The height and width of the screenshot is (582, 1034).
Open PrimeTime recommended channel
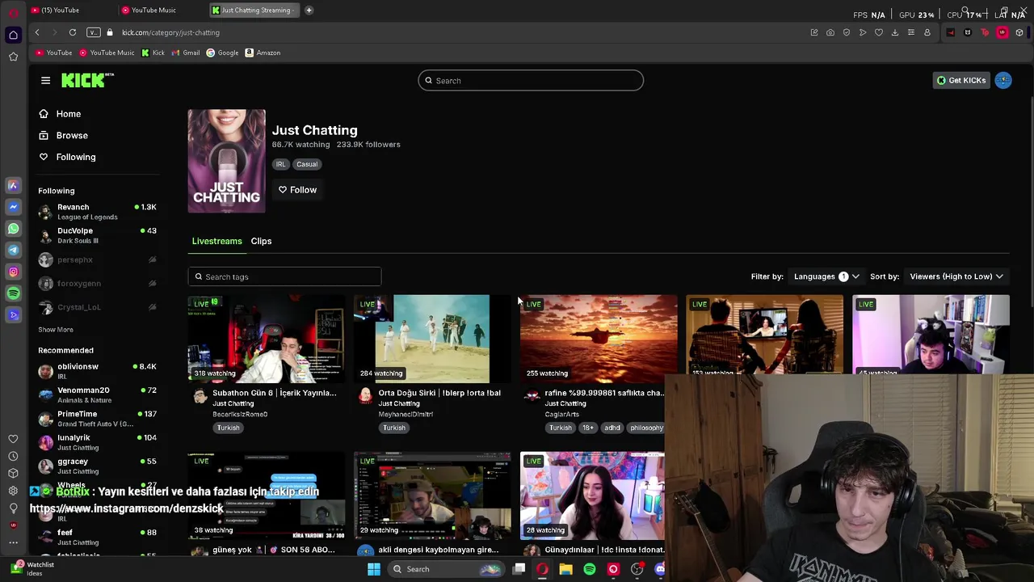point(97,419)
